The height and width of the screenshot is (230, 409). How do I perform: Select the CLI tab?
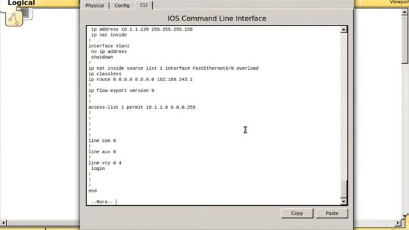143,5
